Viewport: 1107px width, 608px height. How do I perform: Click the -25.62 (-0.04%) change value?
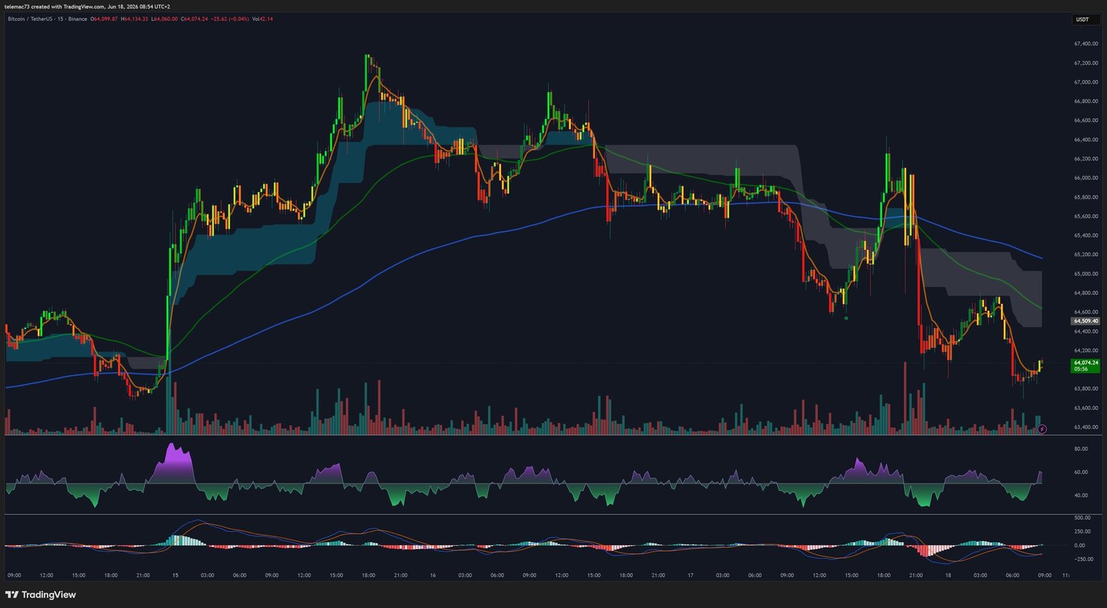click(230, 19)
